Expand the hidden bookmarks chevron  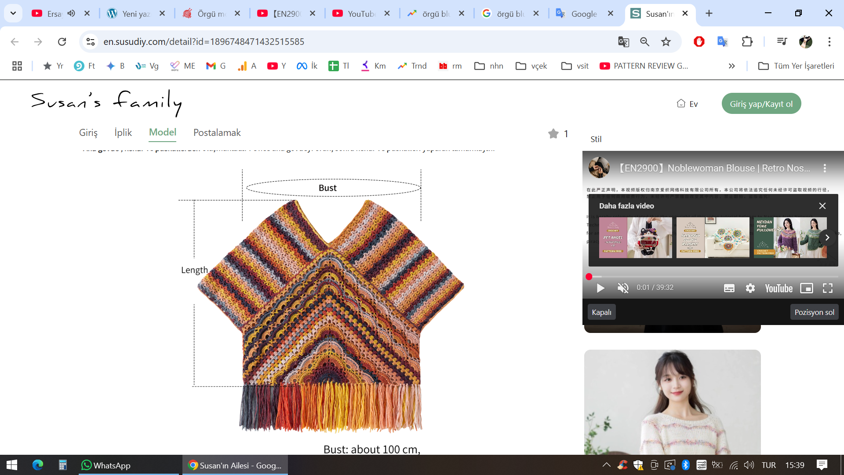(731, 66)
